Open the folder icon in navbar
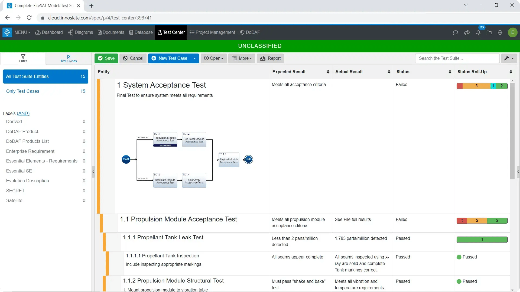Viewport: 520px width, 292px height. point(489,32)
